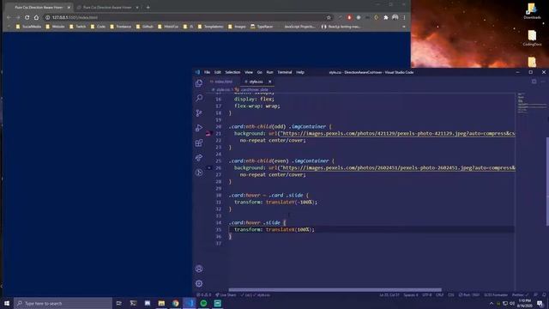Open the Search view in VS Code
Viewport: 549px width, 309px height.
tap(199, 98)
